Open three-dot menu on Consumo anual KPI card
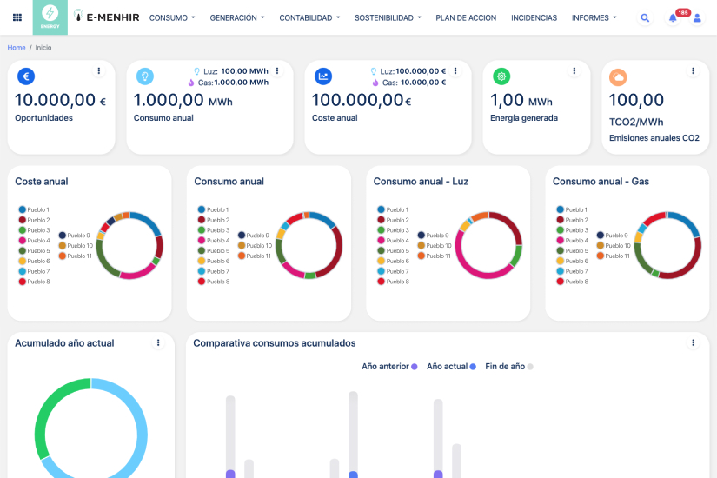The image size is (717, 478). click(277, 71)
